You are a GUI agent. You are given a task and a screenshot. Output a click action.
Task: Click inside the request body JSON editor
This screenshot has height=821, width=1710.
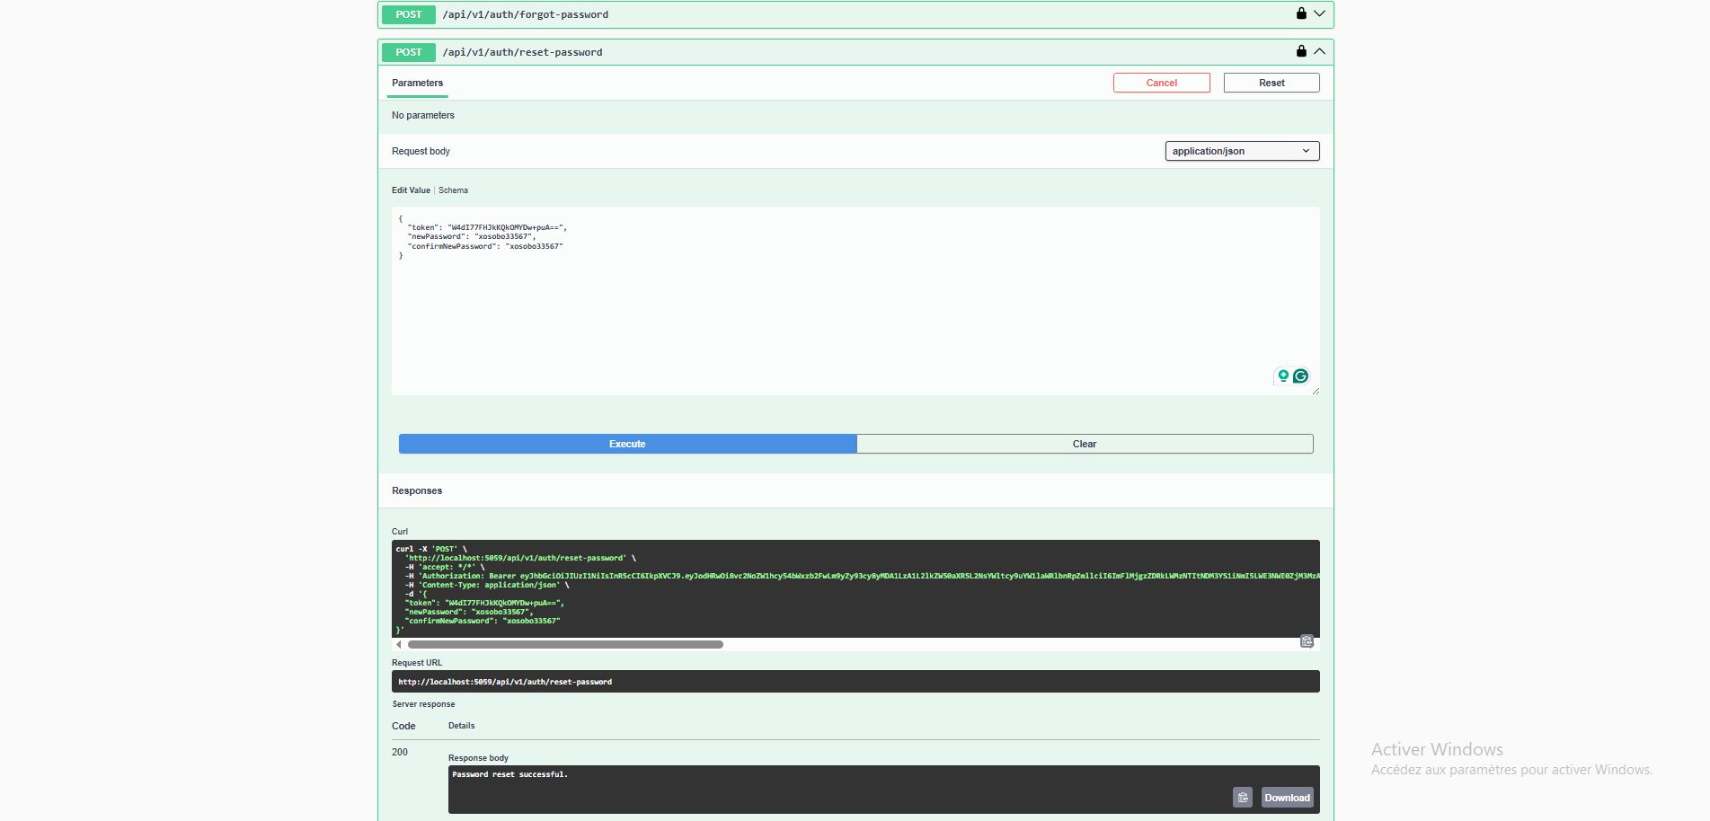tap(854, 305)
